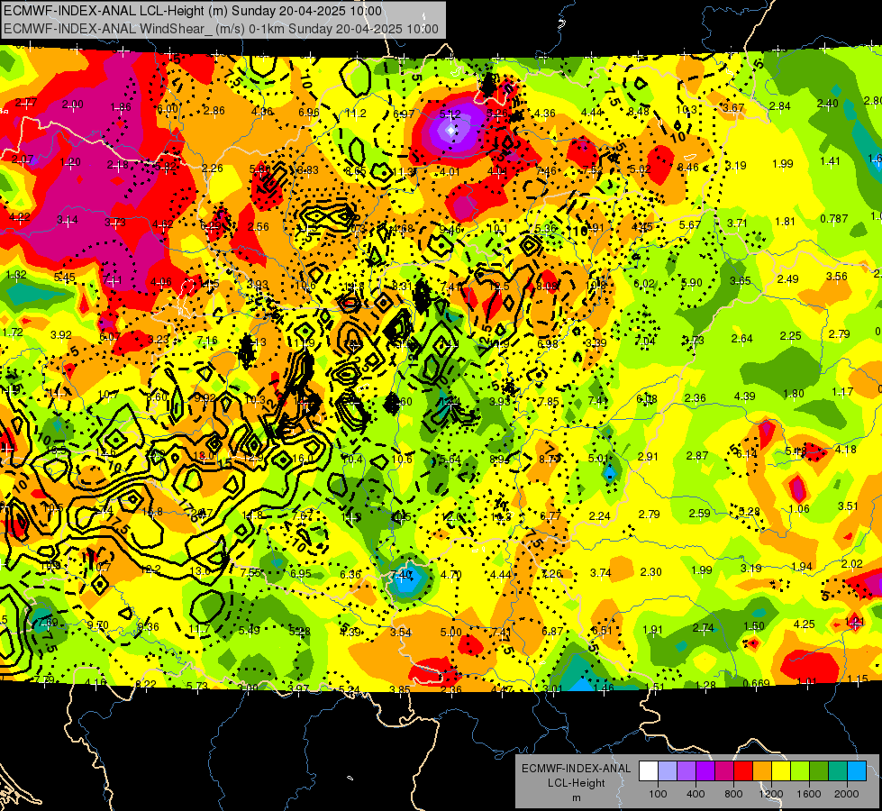Click the map value 4.25
The height and width of the screenshot is (811, 882).
pos(805,624)
